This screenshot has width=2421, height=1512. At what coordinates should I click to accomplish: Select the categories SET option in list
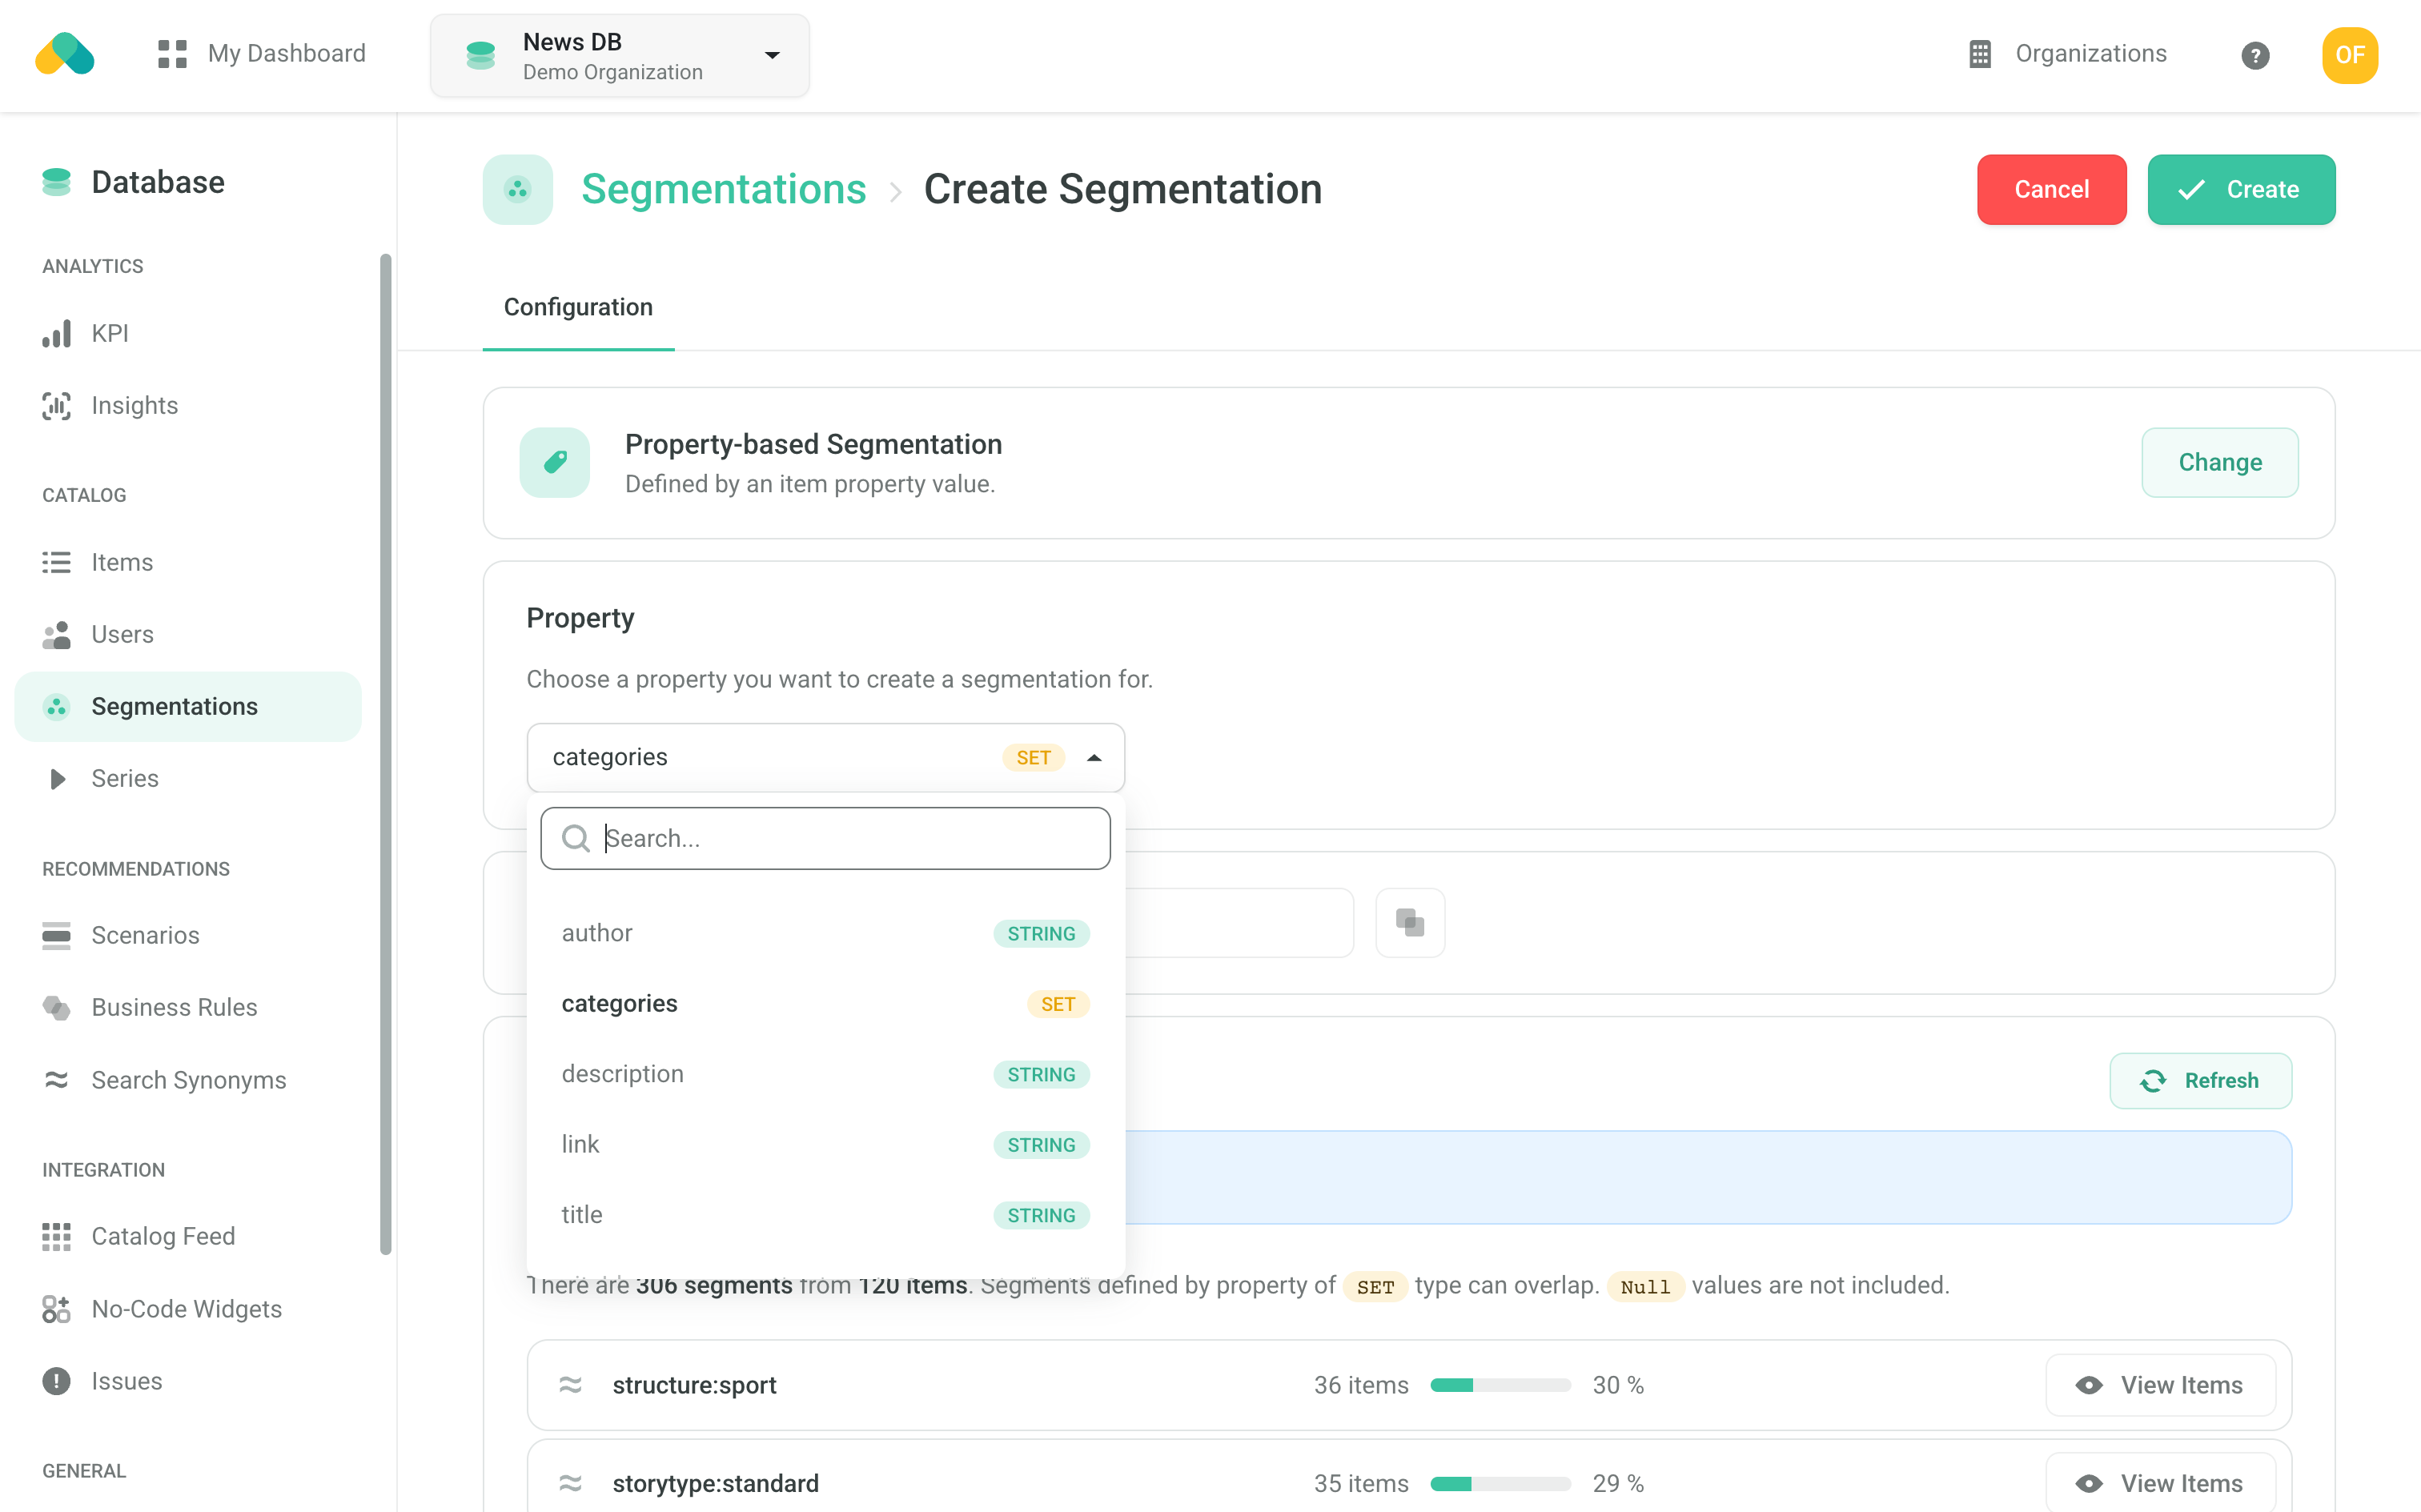(826, 1003)
